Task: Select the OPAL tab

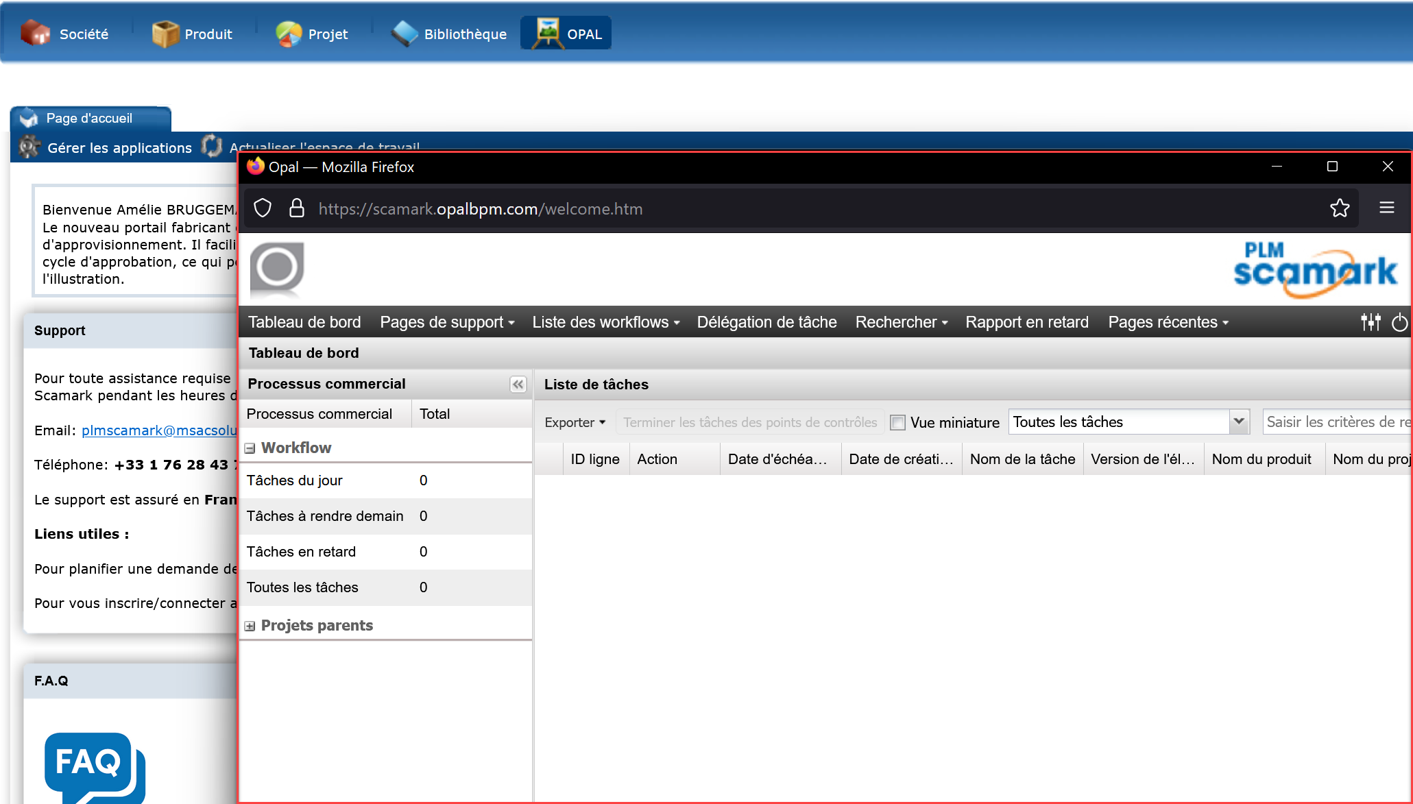Action: (x=566, y=34)
